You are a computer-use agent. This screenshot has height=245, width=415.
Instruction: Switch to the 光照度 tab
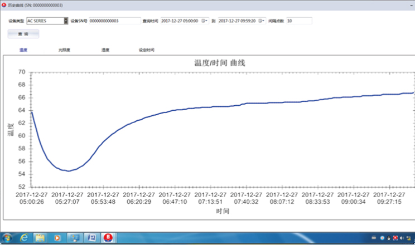click(64, 50)
